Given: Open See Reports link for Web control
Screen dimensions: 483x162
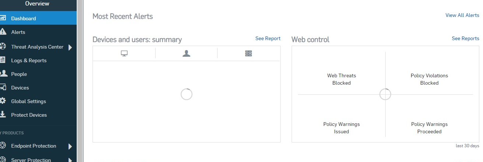Looking at the screenshot, I should coord(466,38).
